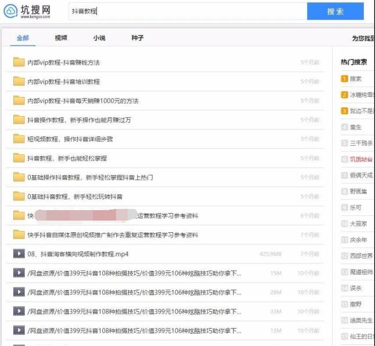Open 抖音教程，新手也能轻松掌握 result
This screenshot has width=375, height=346.
(x=67, y=158)
